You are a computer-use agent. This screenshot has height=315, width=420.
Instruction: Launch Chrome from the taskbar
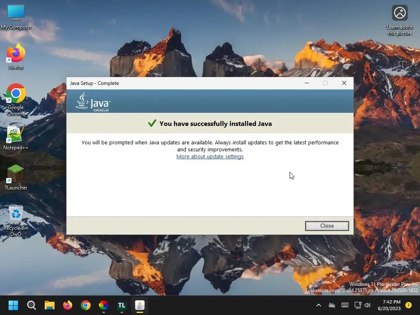[86, 305]
